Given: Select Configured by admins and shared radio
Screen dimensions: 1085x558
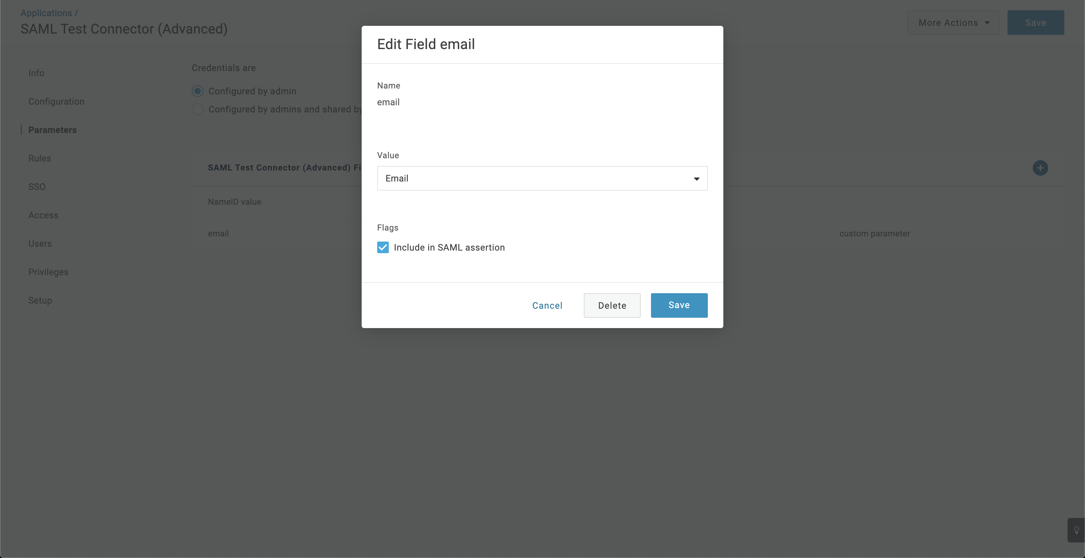Looking at the screenshot, I should [x=198, y=109].
